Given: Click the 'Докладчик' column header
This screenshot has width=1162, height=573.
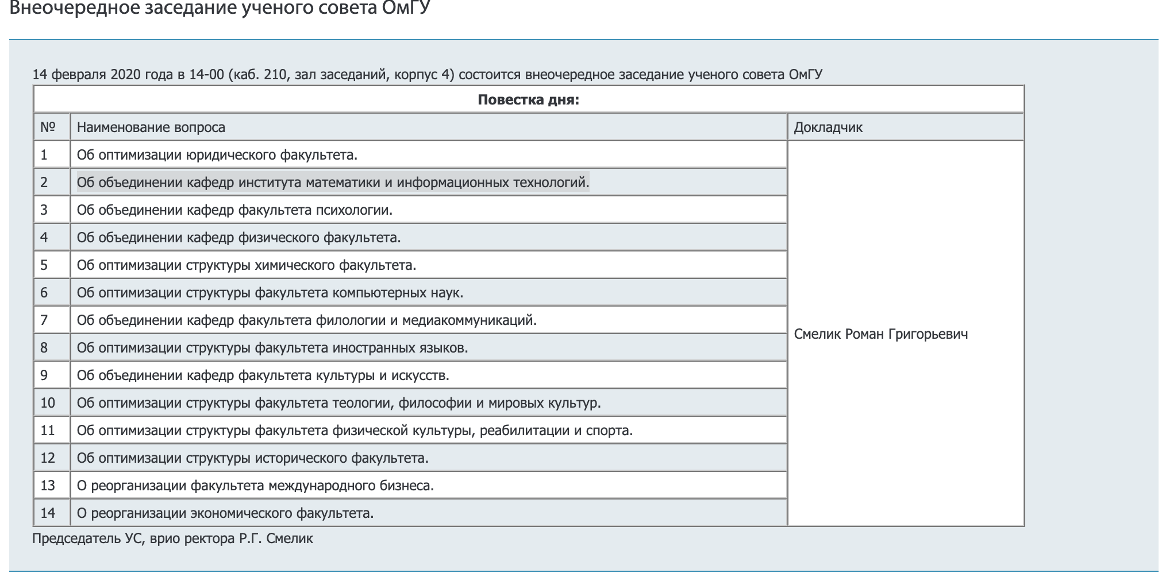Looking at the screenshot, I should [x=906, y=127].
